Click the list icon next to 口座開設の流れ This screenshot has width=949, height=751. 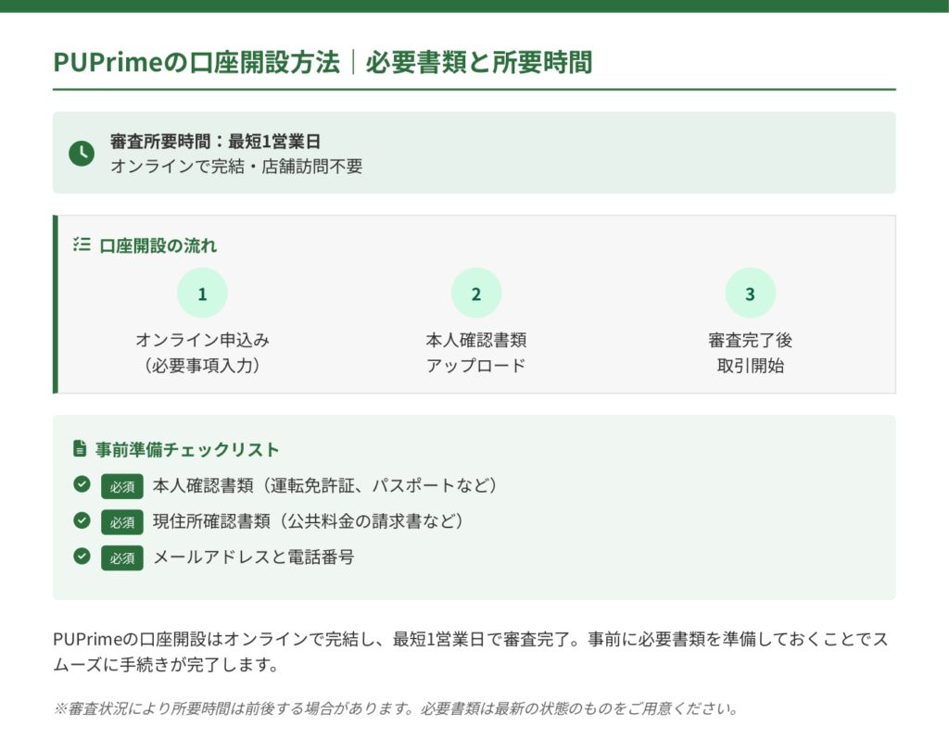pyautogui.click(x=82, y=245)
